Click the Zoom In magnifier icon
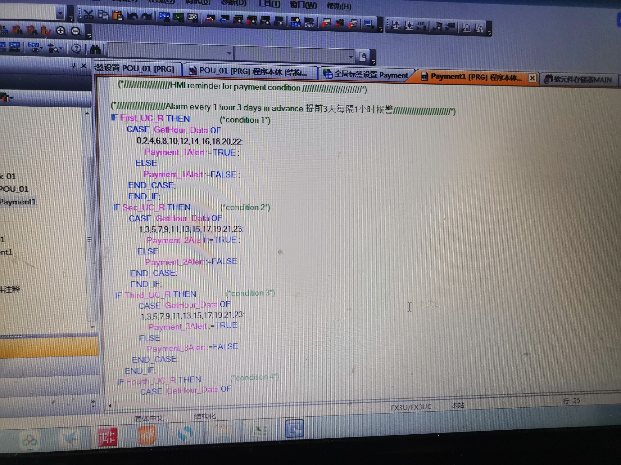This screenshot has height=465, width=621. [61, 31]
